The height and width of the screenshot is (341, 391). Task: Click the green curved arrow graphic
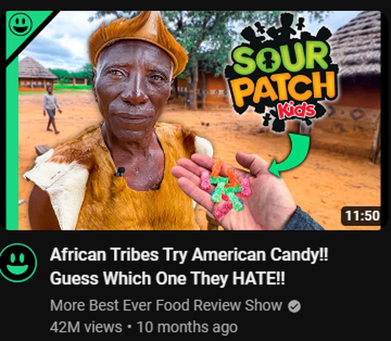(290, 155)
